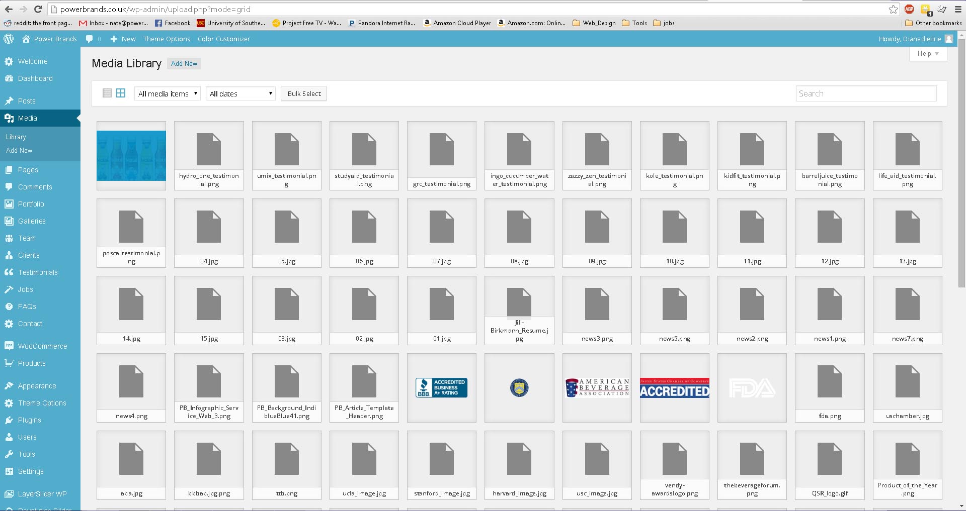Click the Posts pin icon in sidebar
Screen dimensions: 966x511
coord(9,101)
